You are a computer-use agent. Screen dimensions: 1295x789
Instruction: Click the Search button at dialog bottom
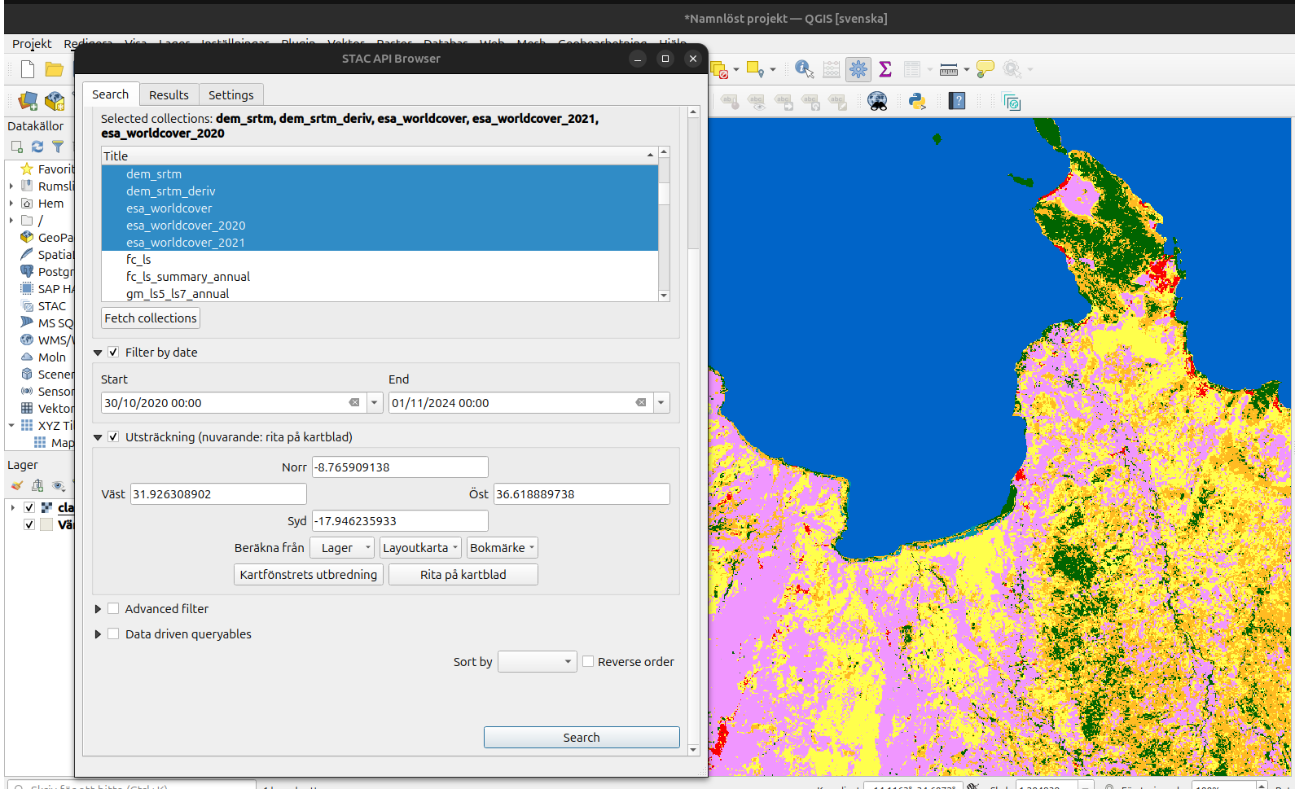tap(582, 738)
